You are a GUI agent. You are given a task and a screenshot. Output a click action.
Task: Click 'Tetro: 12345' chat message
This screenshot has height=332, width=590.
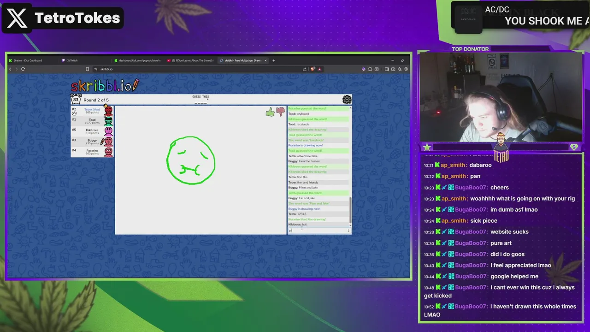coord(297,214)
